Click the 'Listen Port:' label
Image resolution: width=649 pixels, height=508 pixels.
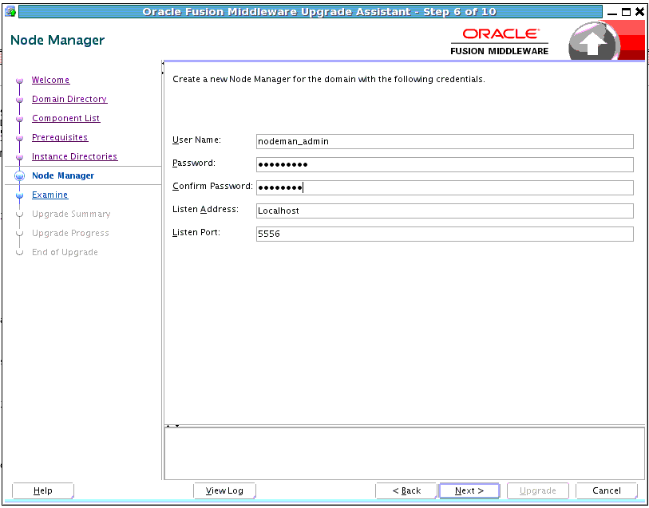coord(196,232)
